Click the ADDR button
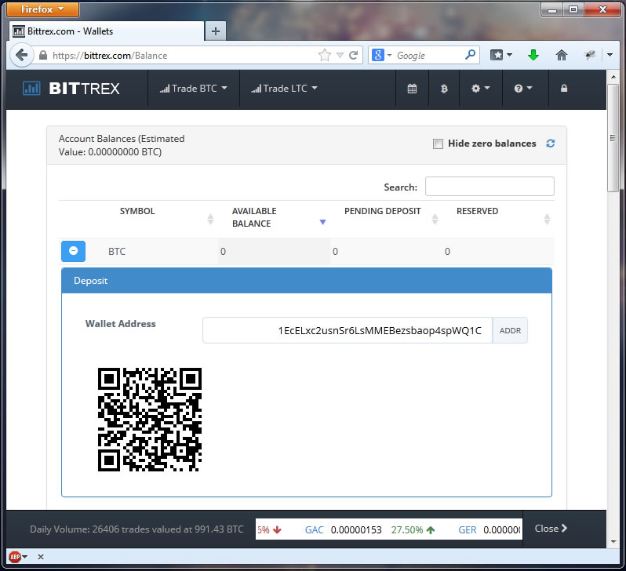This screenshot has height=571, width=626. [x=510, y=331]
